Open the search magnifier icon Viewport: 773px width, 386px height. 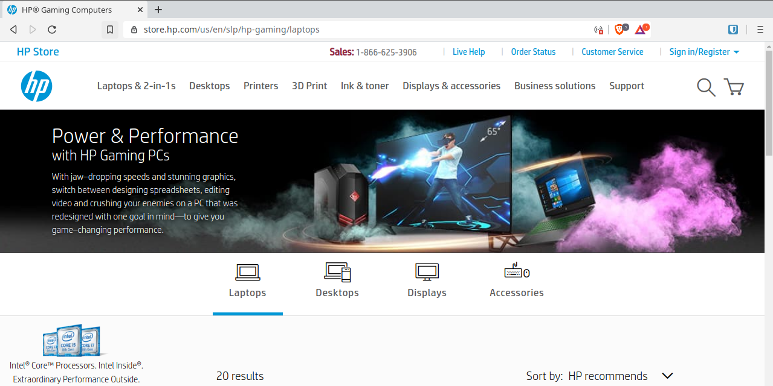click(706, 87)
